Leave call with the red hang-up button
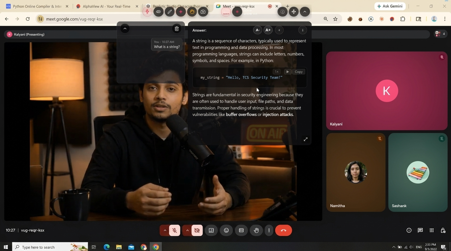This screenshot has width=451, height=251. click(284, 230)
